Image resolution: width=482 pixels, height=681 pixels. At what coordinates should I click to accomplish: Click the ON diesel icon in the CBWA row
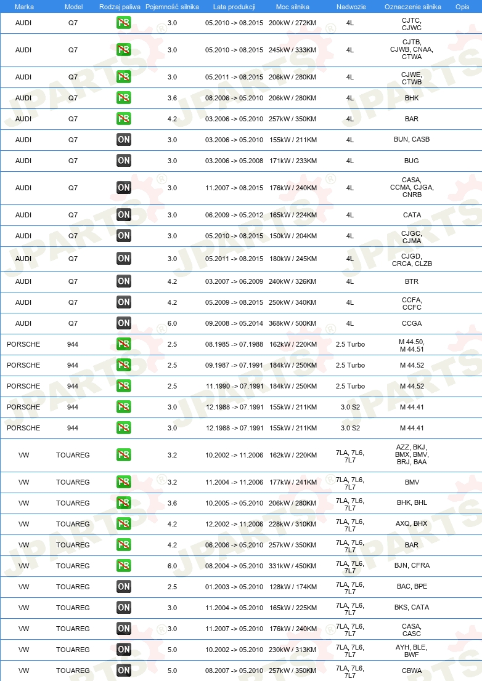pos(124,670)
